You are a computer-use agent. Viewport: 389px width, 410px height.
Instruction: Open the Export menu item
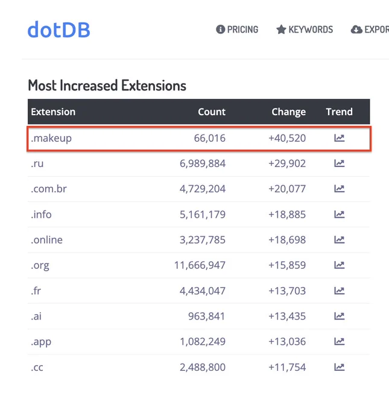click(370, 30)
